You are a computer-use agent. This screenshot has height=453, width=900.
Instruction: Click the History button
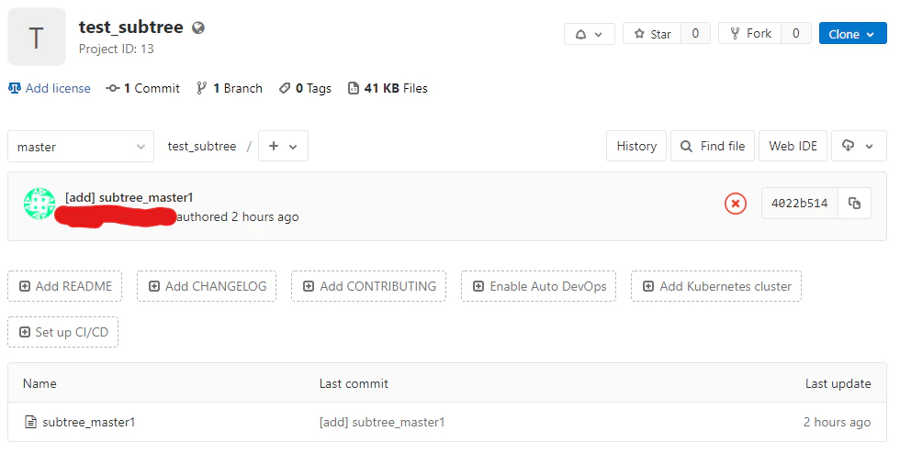pyautogui.click(x=636, y=146)
